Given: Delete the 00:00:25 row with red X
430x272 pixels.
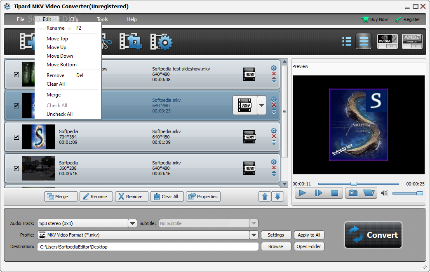Looking at the screenshot, I should pos(274,105).
